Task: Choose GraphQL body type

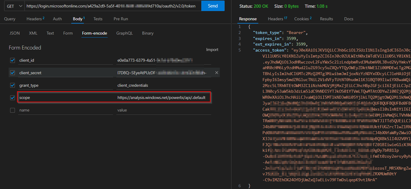Action: (125, 33)
